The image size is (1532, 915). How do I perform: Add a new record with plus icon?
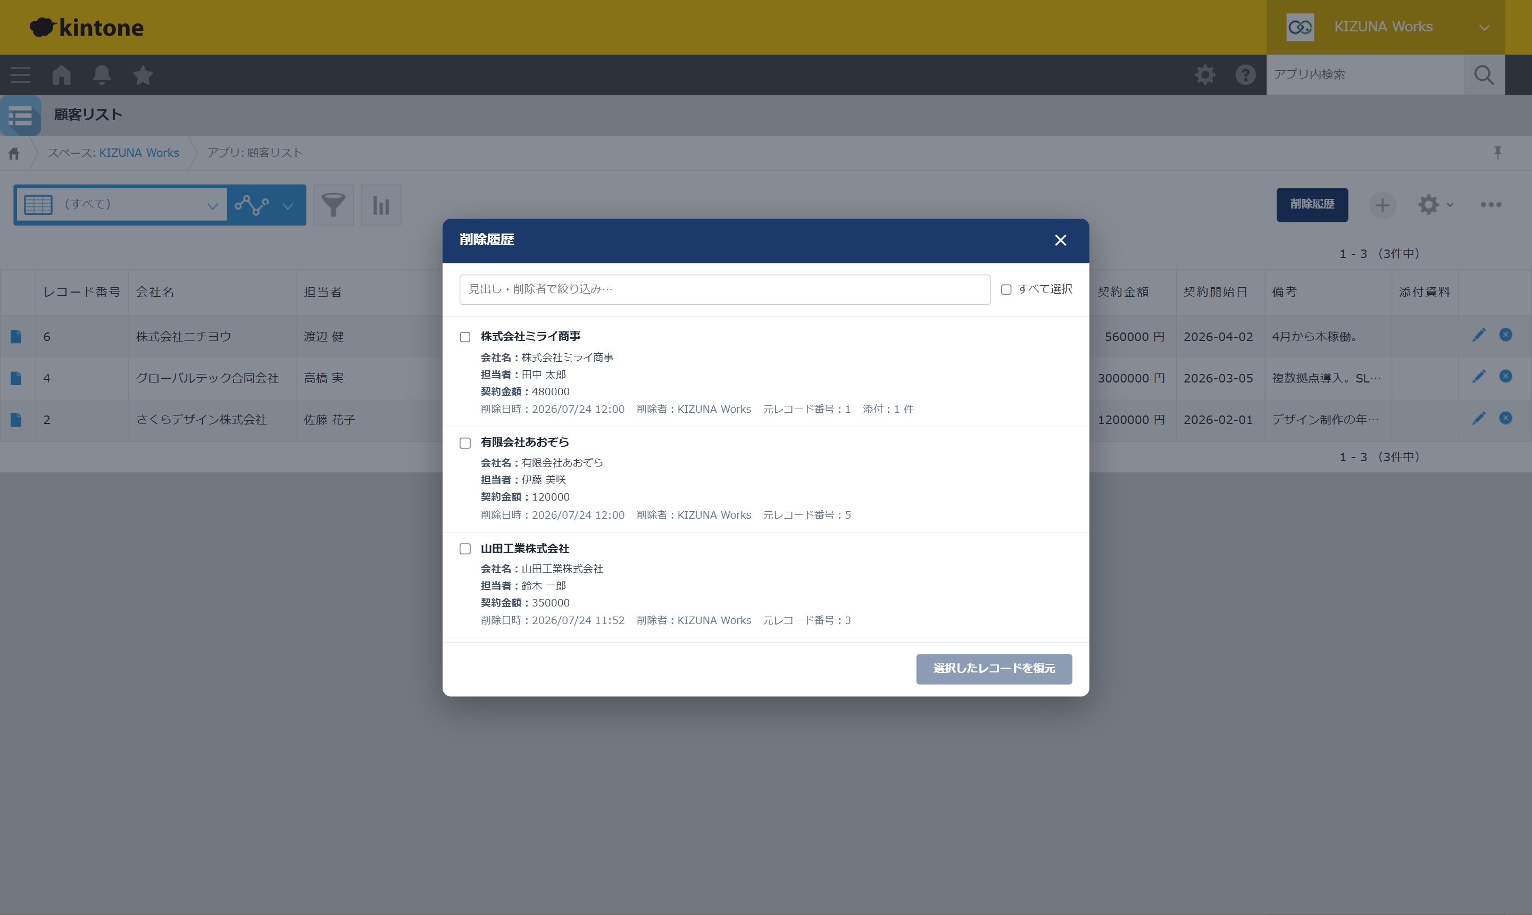coord(1382,205)
